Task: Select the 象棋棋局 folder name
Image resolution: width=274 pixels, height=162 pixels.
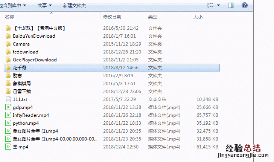Action: [x=22, y=84]
